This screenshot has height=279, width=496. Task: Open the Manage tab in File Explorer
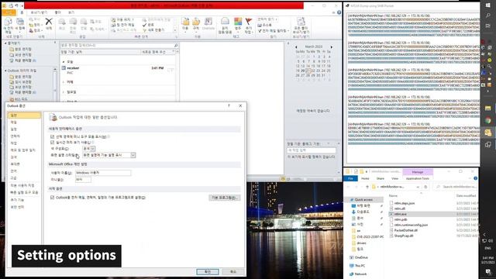pyautogui.click(x=418, y=172)
